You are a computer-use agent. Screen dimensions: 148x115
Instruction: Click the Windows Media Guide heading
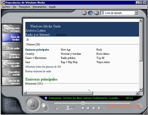45,26
